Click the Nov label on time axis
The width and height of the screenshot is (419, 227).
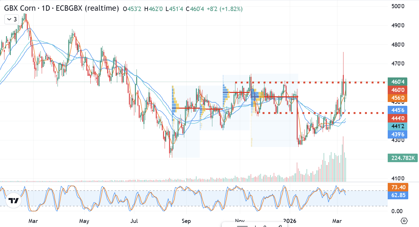click(240, 221)
